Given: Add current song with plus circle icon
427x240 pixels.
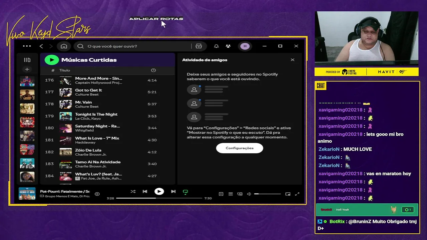Looking at the screenshot, I should pos(97,194).
